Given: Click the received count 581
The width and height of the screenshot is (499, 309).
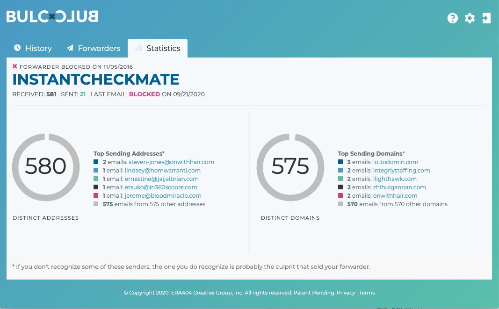Looking at the screenshot, I should click(x=51, y=94).
